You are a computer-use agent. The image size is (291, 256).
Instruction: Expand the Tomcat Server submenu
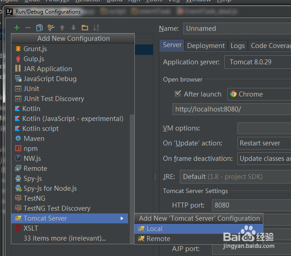(x=70, y=218)
